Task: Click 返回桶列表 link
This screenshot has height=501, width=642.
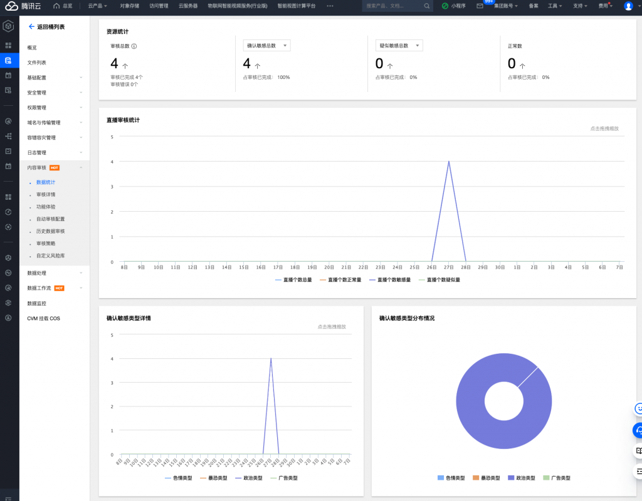Action: coord(51,27)
